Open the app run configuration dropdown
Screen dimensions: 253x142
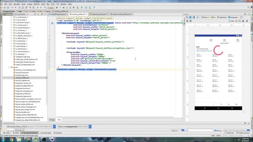coord(51,7)
